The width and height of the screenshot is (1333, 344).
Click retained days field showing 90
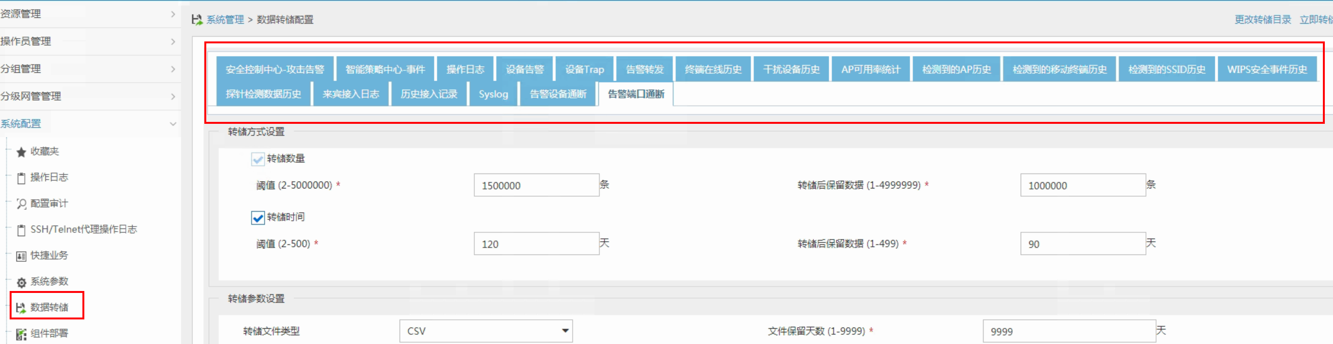(1083, 244)
